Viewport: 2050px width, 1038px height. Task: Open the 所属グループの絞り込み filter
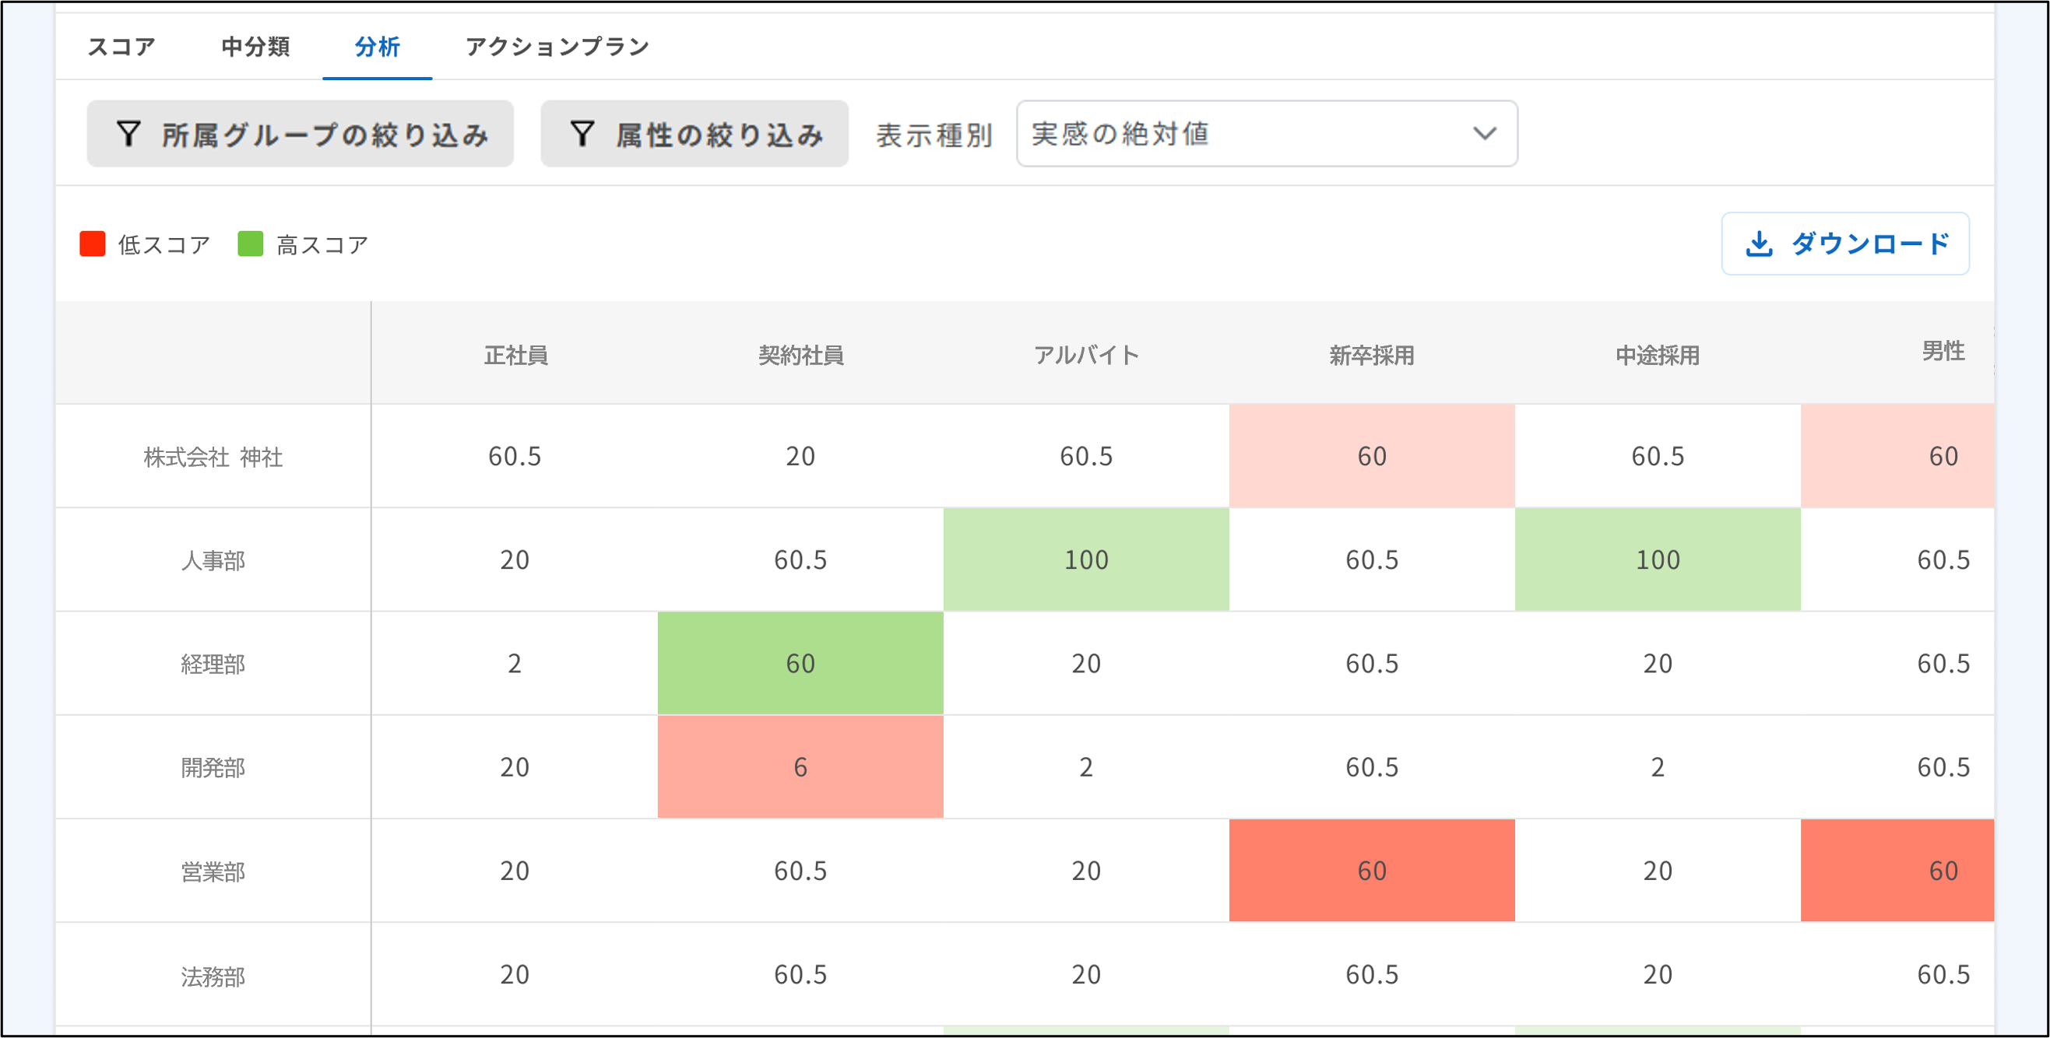point(301,133)
